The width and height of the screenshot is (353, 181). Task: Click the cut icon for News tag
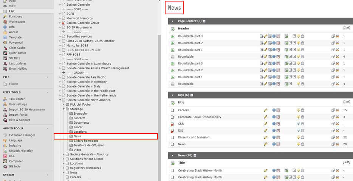click(x=337, y=144)
